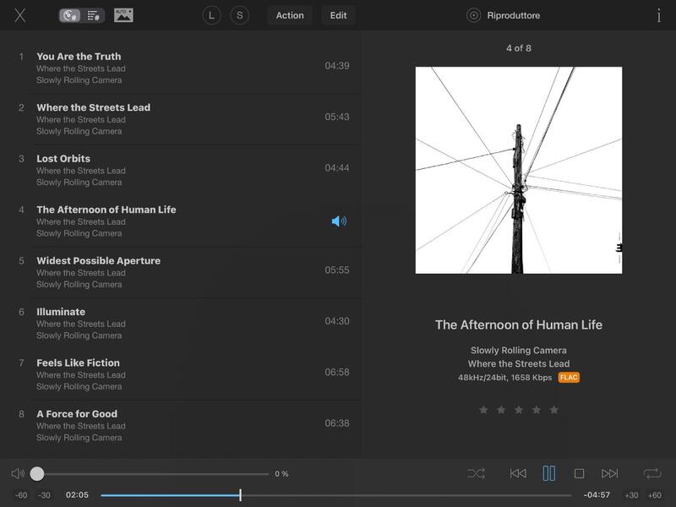Click the X icon in top-left corner
The height and width of the screenshot is (507, 676).
[x=20, y=15]
